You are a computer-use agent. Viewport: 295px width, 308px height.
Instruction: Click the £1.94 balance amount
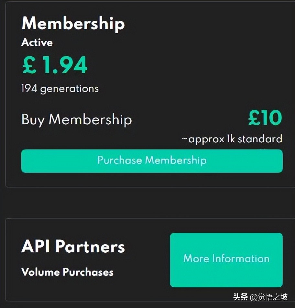[x=54, y=65]
